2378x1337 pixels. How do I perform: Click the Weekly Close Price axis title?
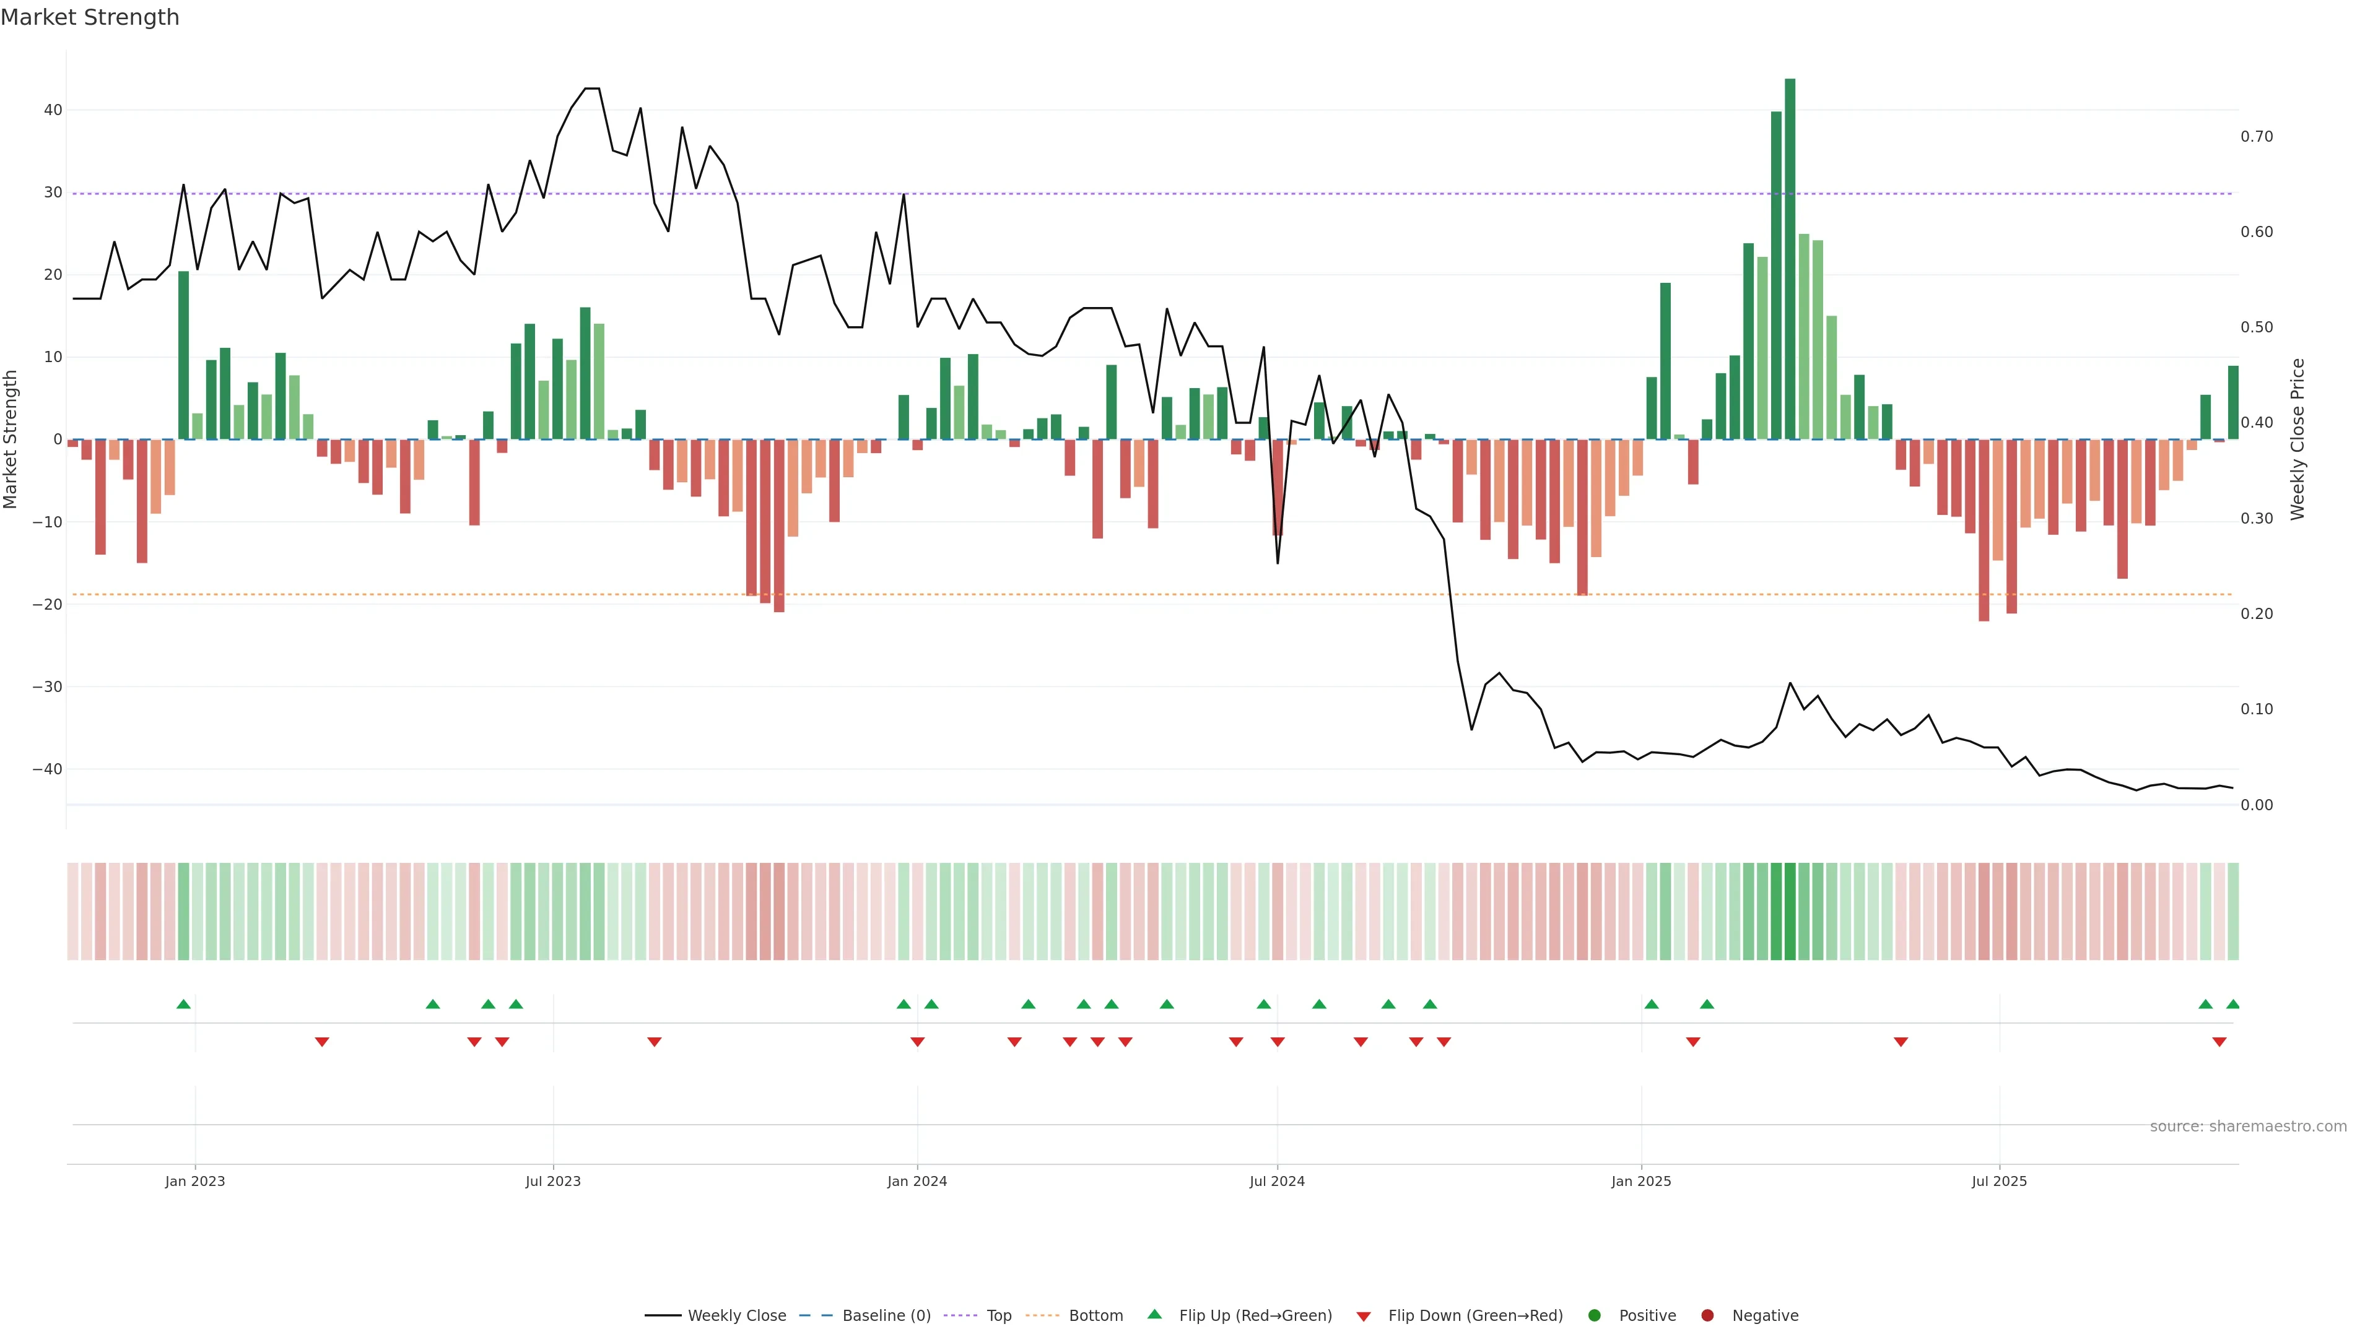pyautogui.click(x=2297, y=439)
